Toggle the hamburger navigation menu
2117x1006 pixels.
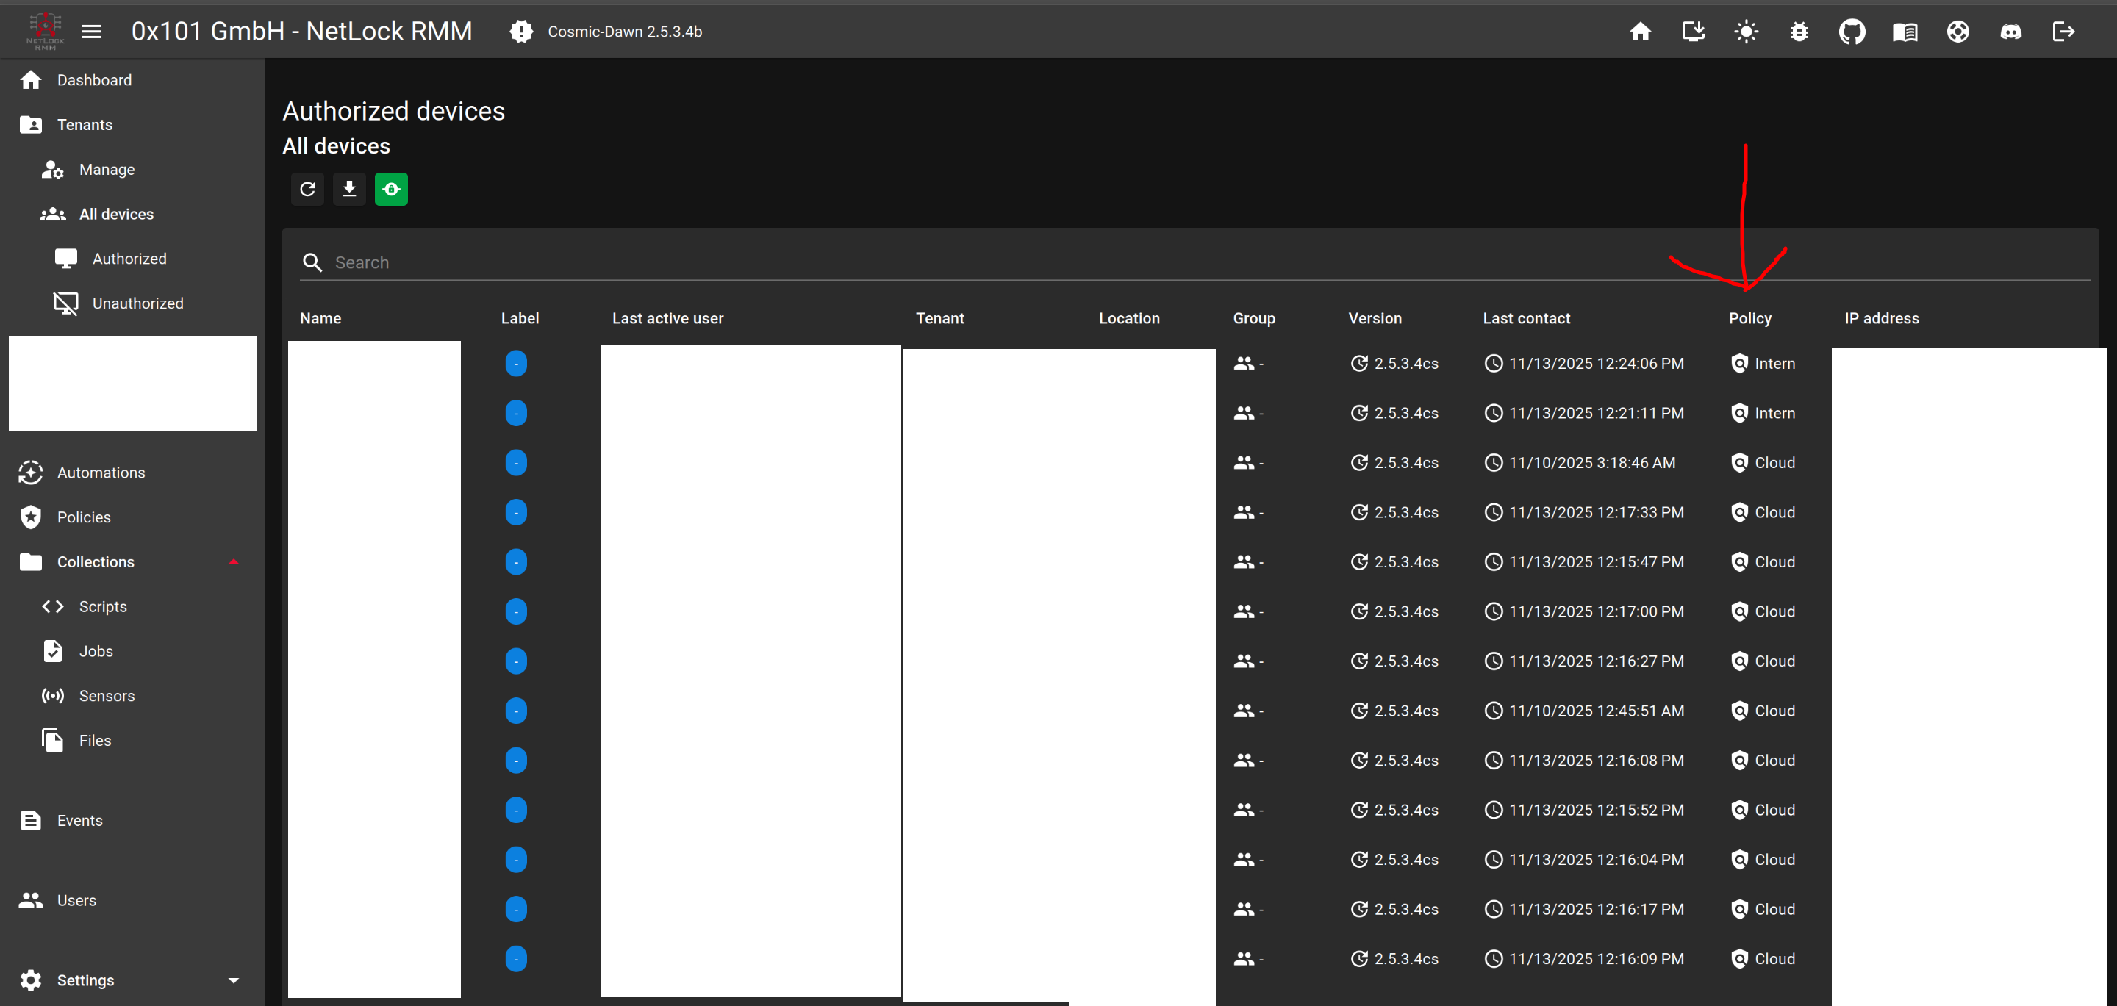[x=91, y=32]
